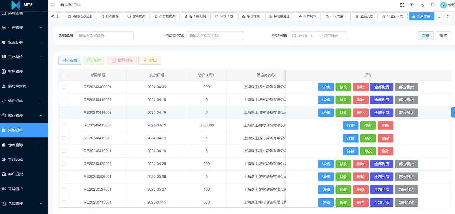Tick the checkbox for order RE20240419007

(x=64, y=125)
